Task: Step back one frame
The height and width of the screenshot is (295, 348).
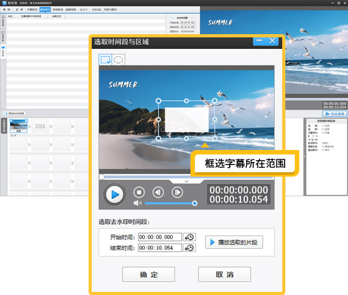Action: pyautogui.click(x=158, y=192)
